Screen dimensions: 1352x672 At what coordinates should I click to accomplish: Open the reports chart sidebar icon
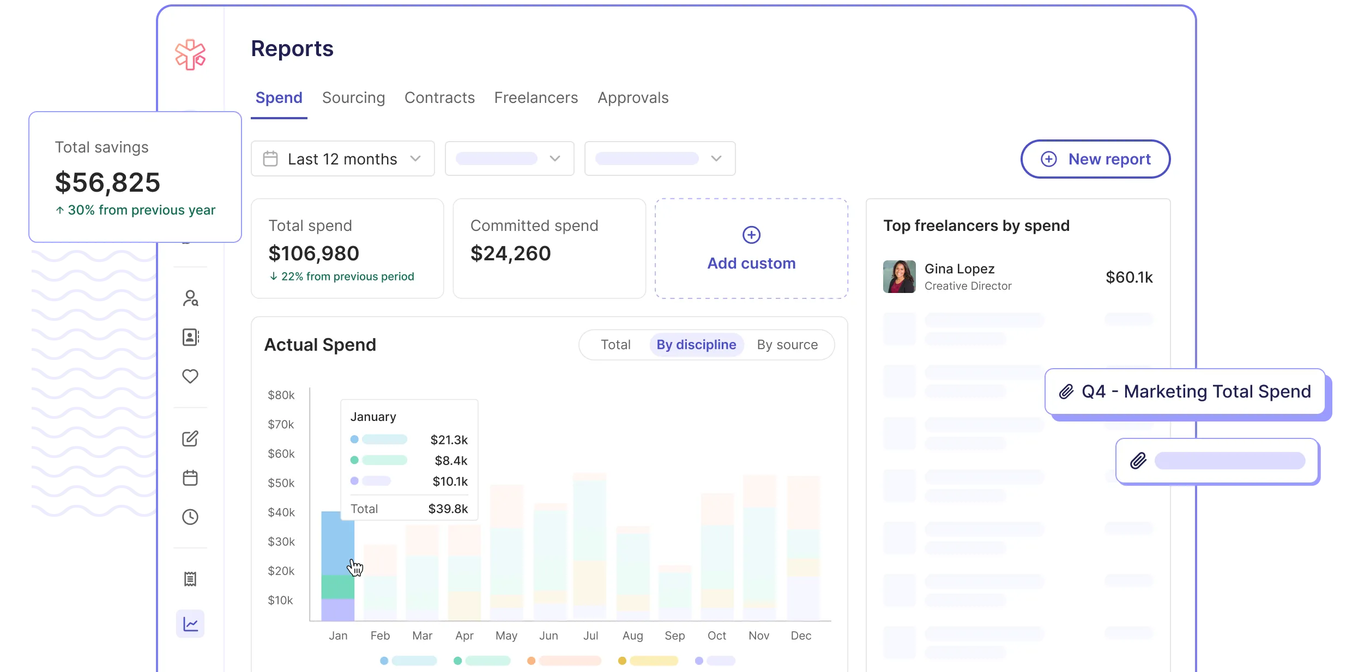coord(190,624)
